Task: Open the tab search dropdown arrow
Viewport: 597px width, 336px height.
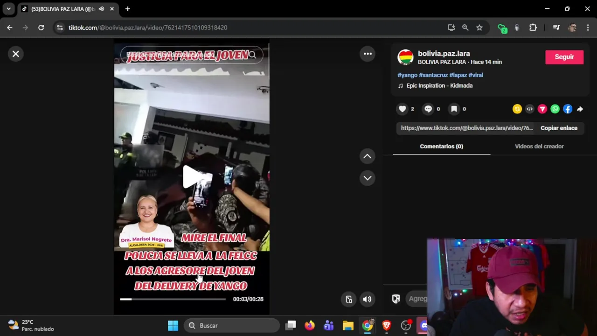Action: 8,9
